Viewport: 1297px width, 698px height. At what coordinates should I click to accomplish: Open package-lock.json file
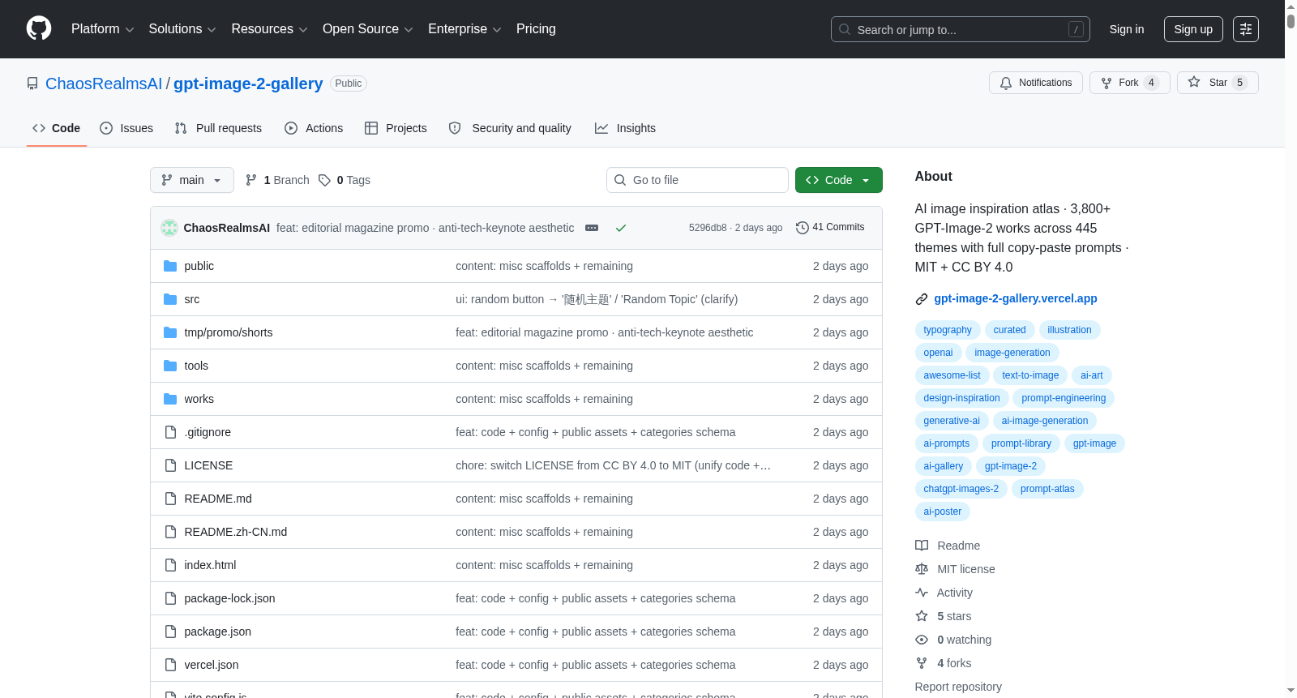pyautogui.click(x=229, y=598)
